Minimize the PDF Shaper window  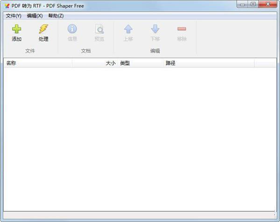pyautogui.click(x=242, y=4)
